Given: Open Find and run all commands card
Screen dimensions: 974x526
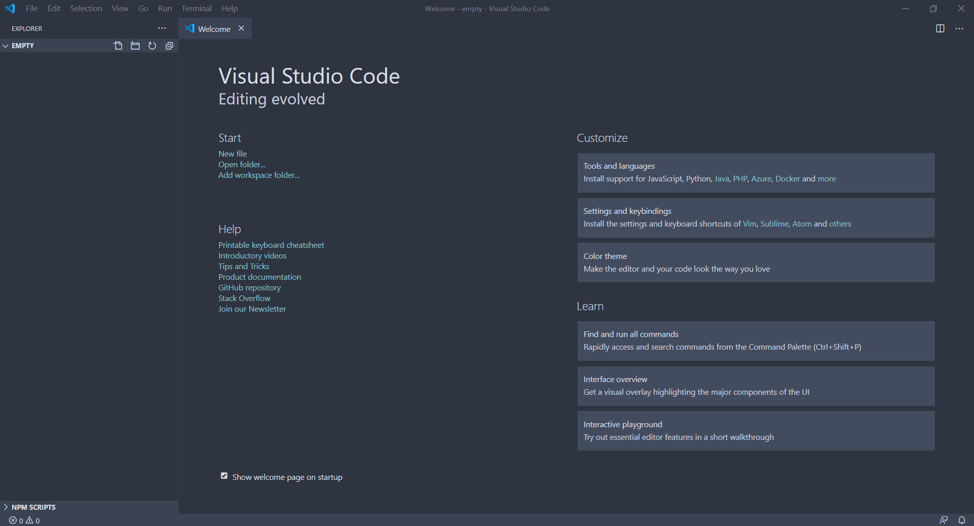Looking at the screenshot, I should coord(756,341).
